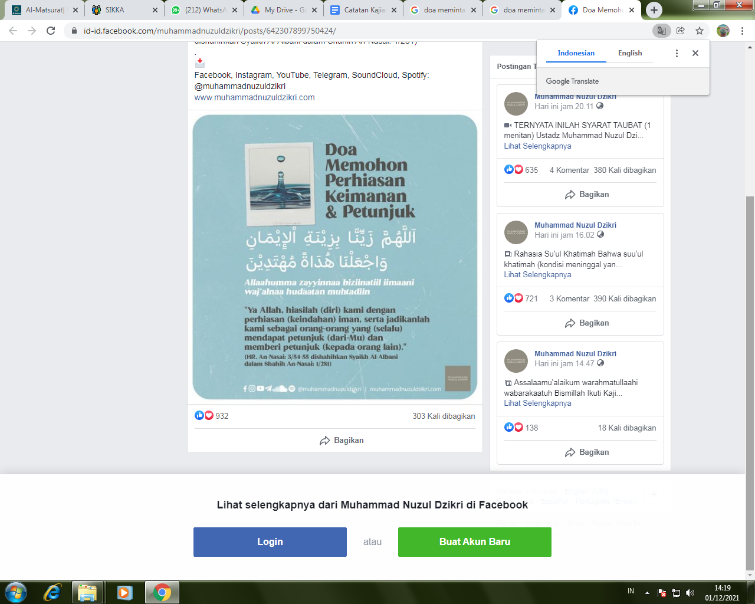Open the taskbar clock and date
Image resolution: width=755 pixels, height=604 pixels.
722,593
